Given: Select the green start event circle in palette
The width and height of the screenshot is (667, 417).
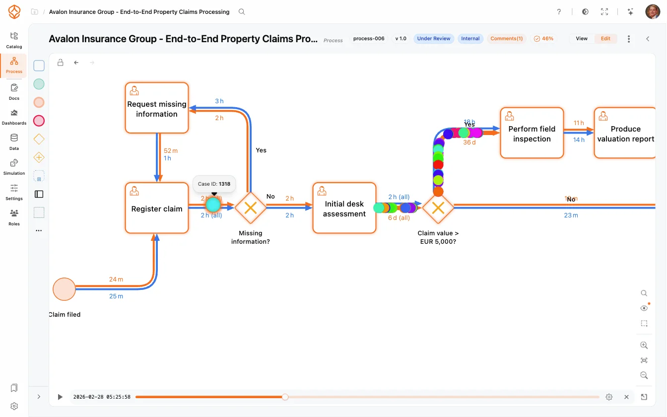Looking at the screenshot, I should point(39,84).
